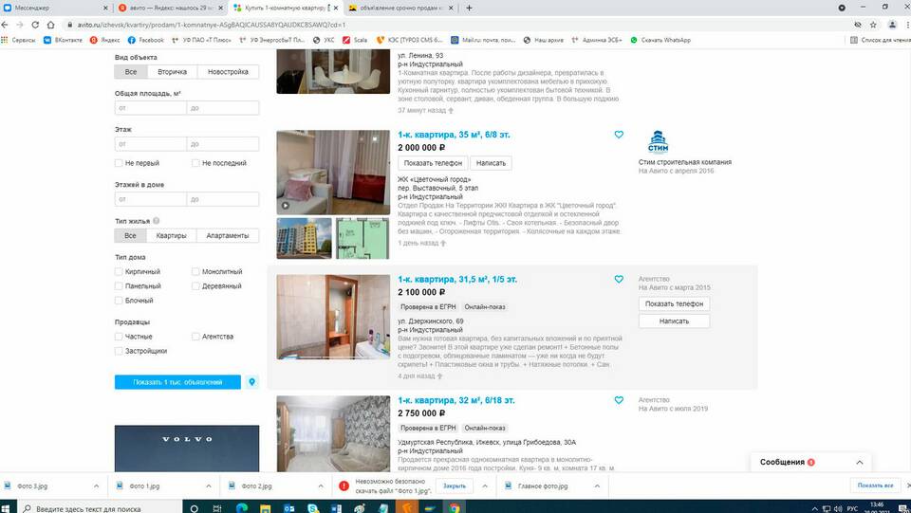Select the Новостройка object type tab
This screenshot has width=911, height=513.
click(228, 72)
